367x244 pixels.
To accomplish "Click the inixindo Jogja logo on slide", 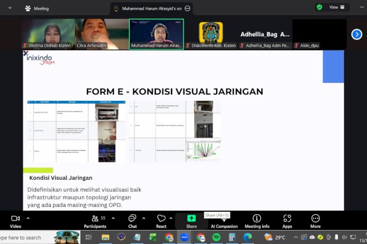I will 39,58.
